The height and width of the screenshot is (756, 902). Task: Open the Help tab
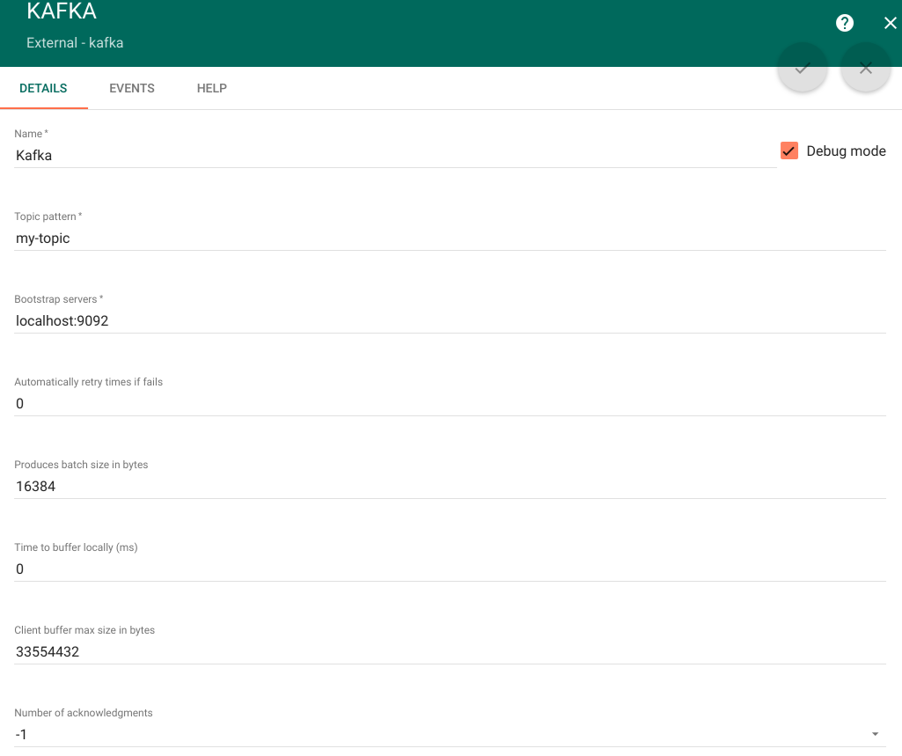click(x=212, y=89)
